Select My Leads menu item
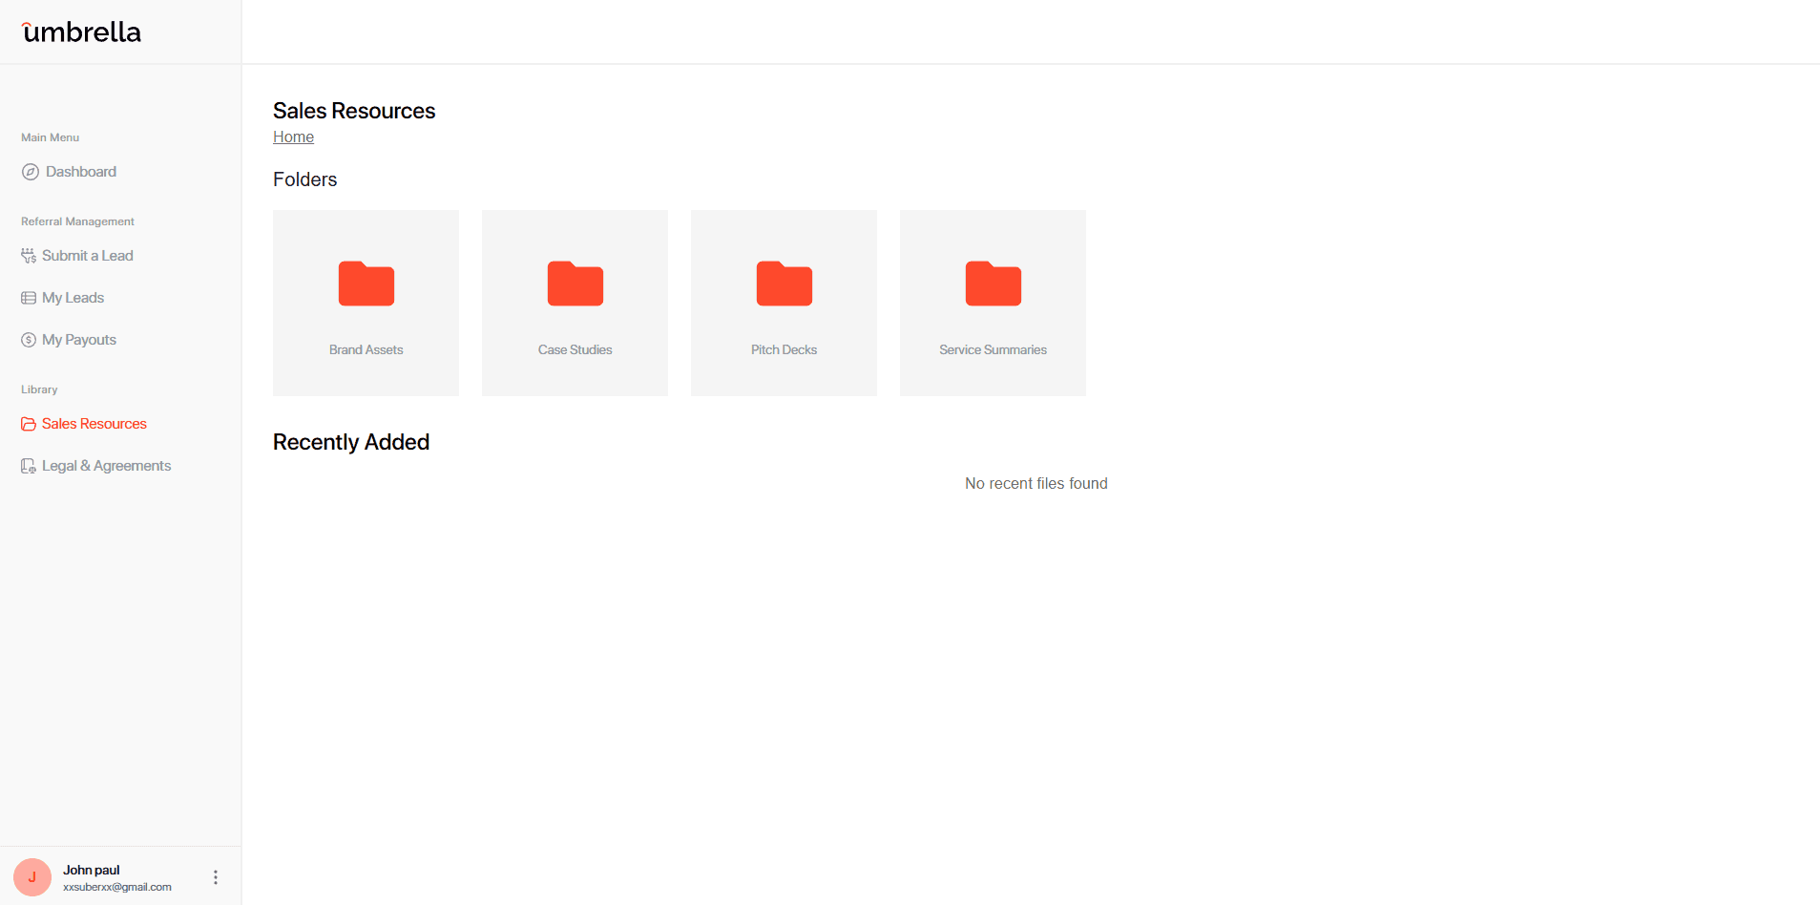This screenshot has height=905, width=1820. tap(73, 298)
